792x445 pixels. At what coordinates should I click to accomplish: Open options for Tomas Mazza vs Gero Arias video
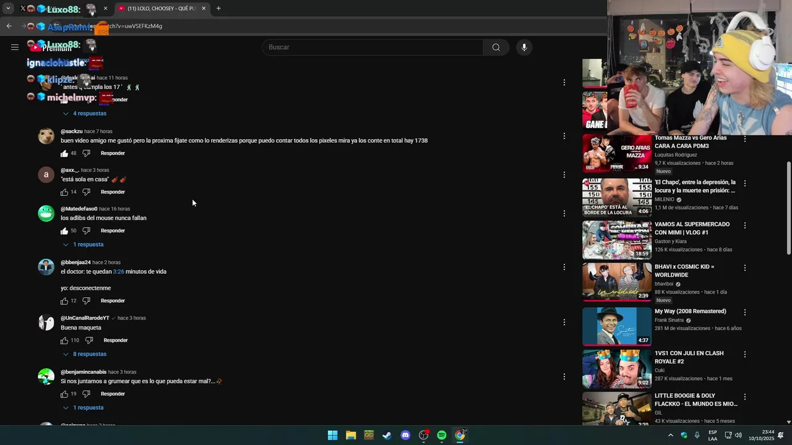coord(745,140)
